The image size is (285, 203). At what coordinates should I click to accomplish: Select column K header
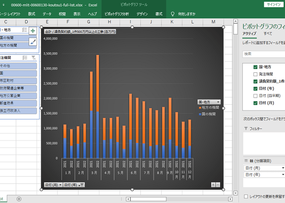[x=172, y=22]
